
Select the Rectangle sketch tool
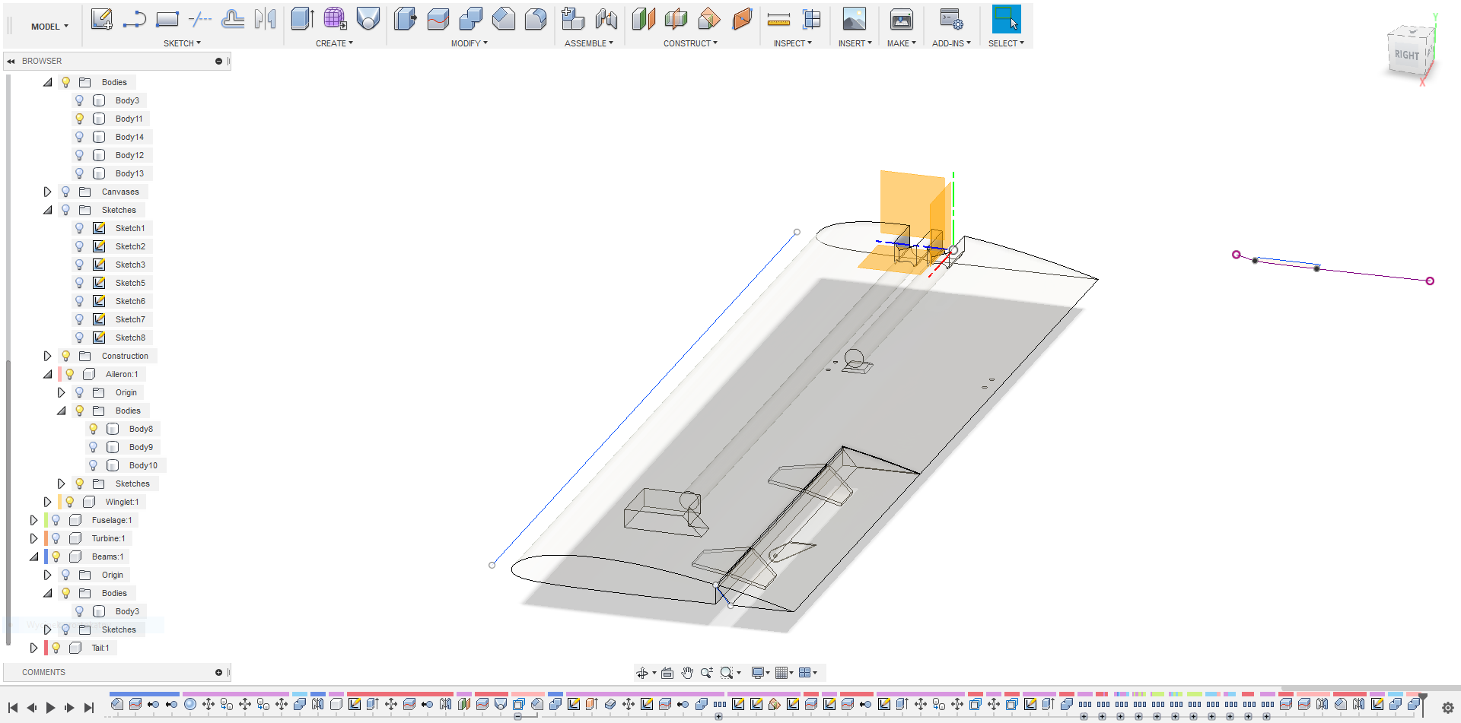(167, 19)
